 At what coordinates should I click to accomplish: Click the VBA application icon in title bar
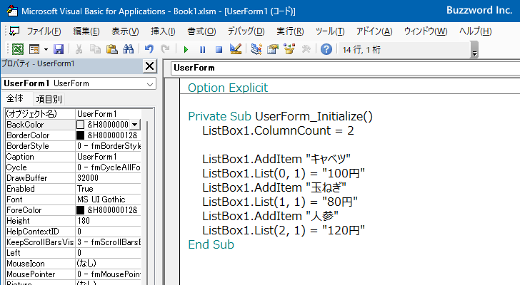pyautogui.click(x=12, y=11)
